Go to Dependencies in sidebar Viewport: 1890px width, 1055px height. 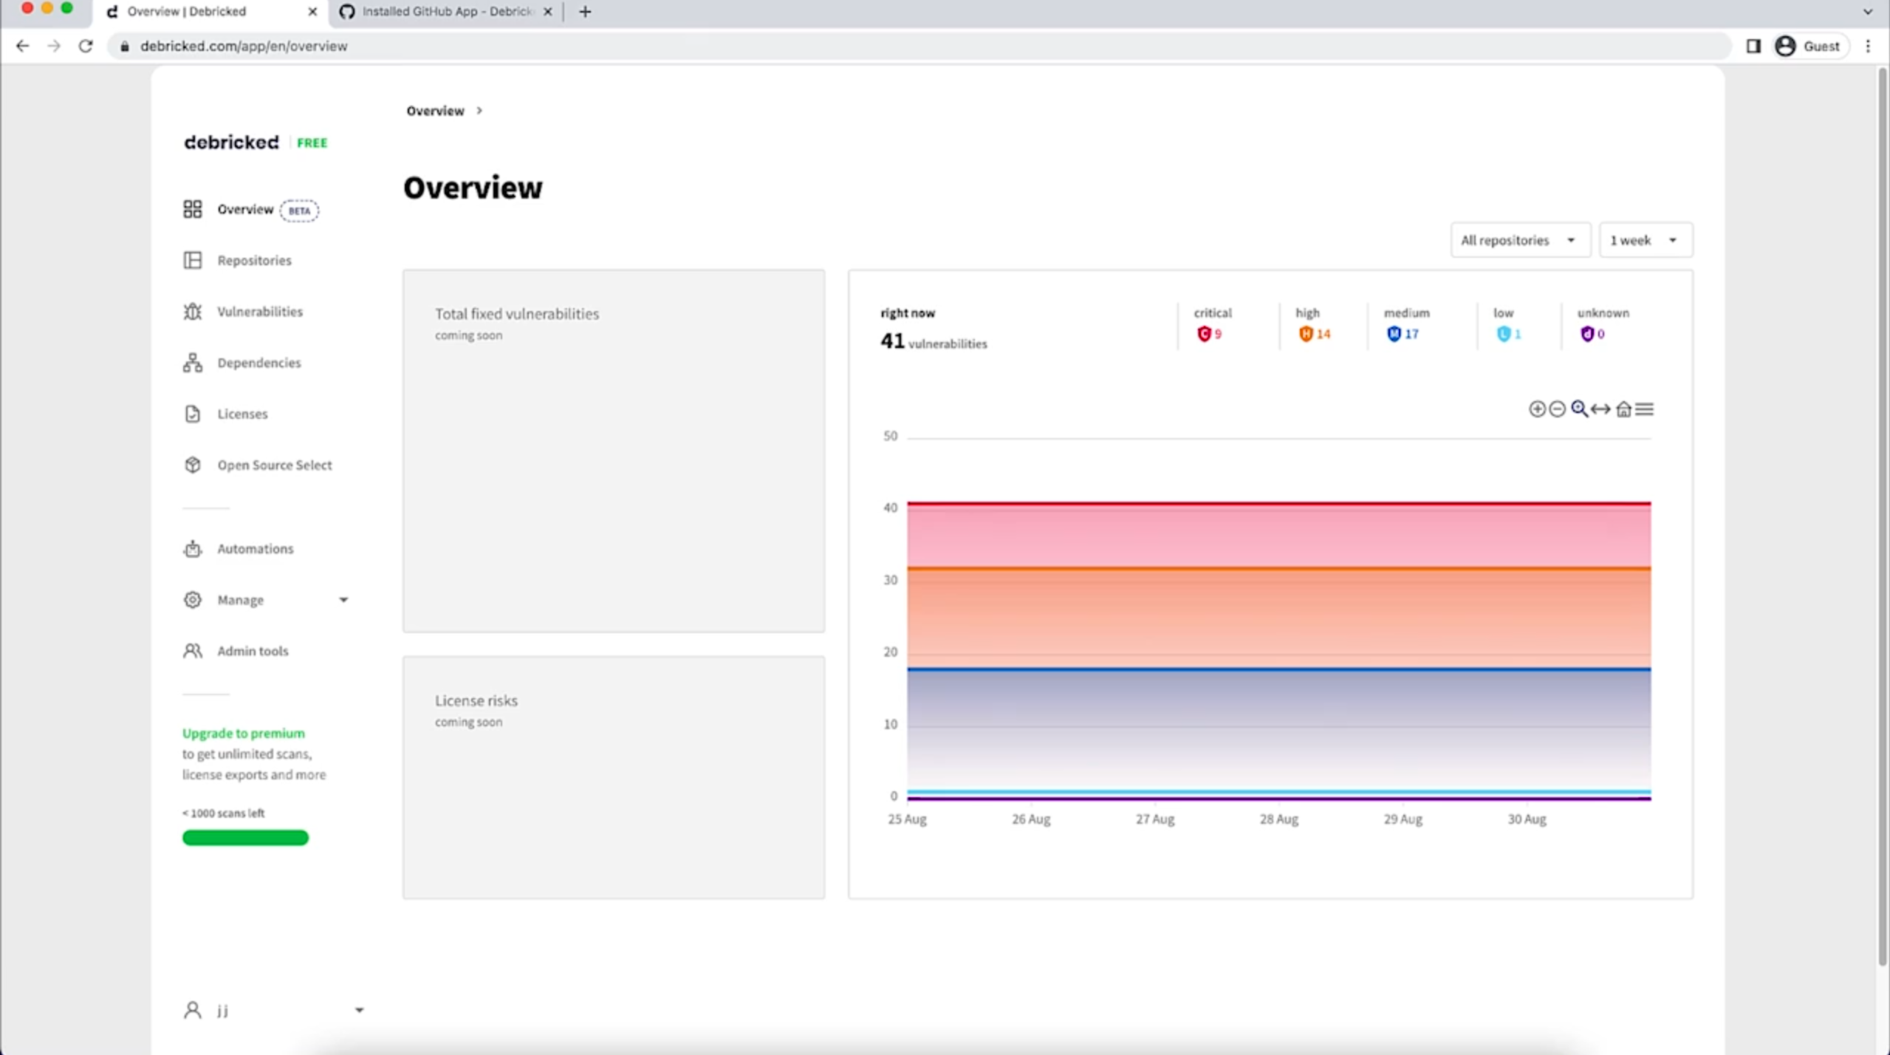click(258, 363)
